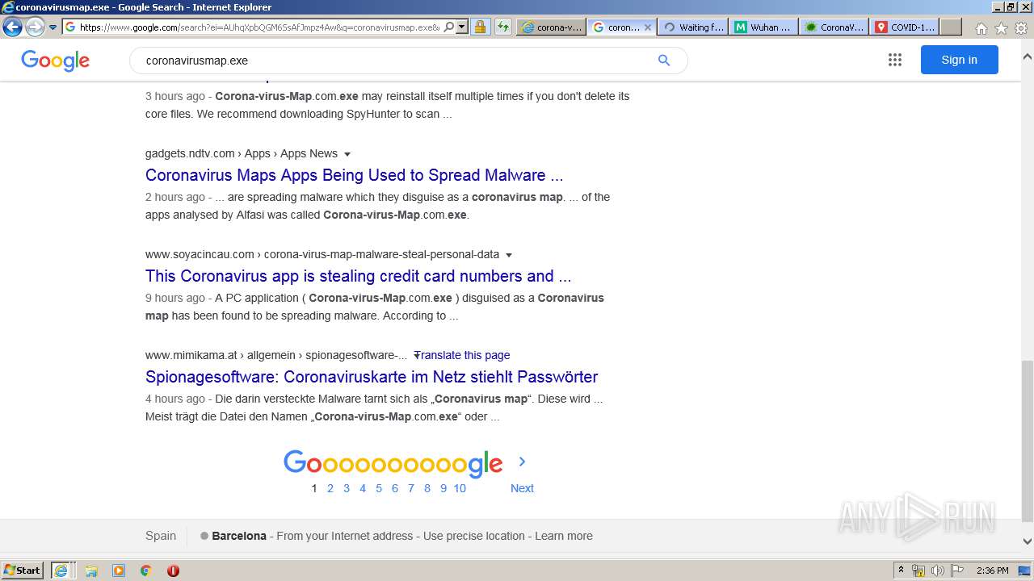
Task: Click the blue search magnifier button
Action: point(664,61)
